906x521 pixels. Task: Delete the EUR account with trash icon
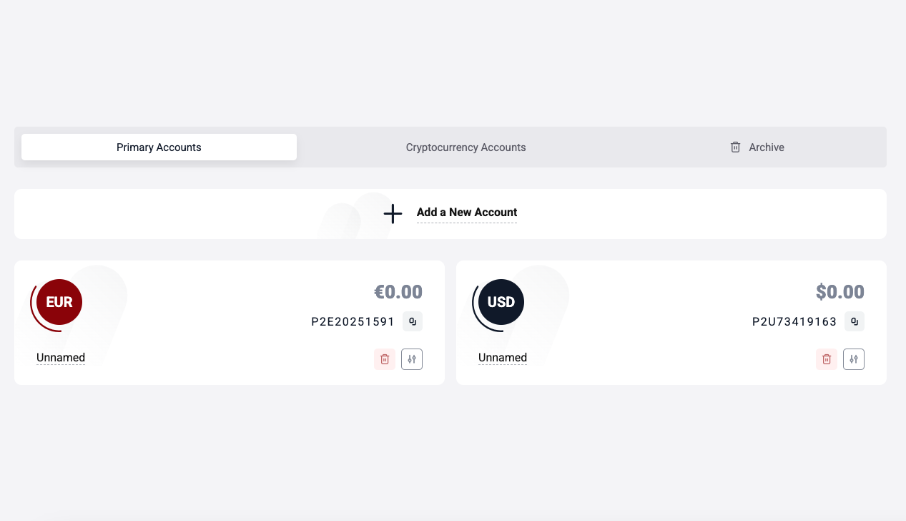(385, 359)
